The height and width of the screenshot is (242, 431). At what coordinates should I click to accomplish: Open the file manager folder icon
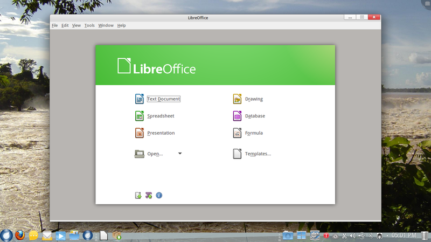point(74,236)
